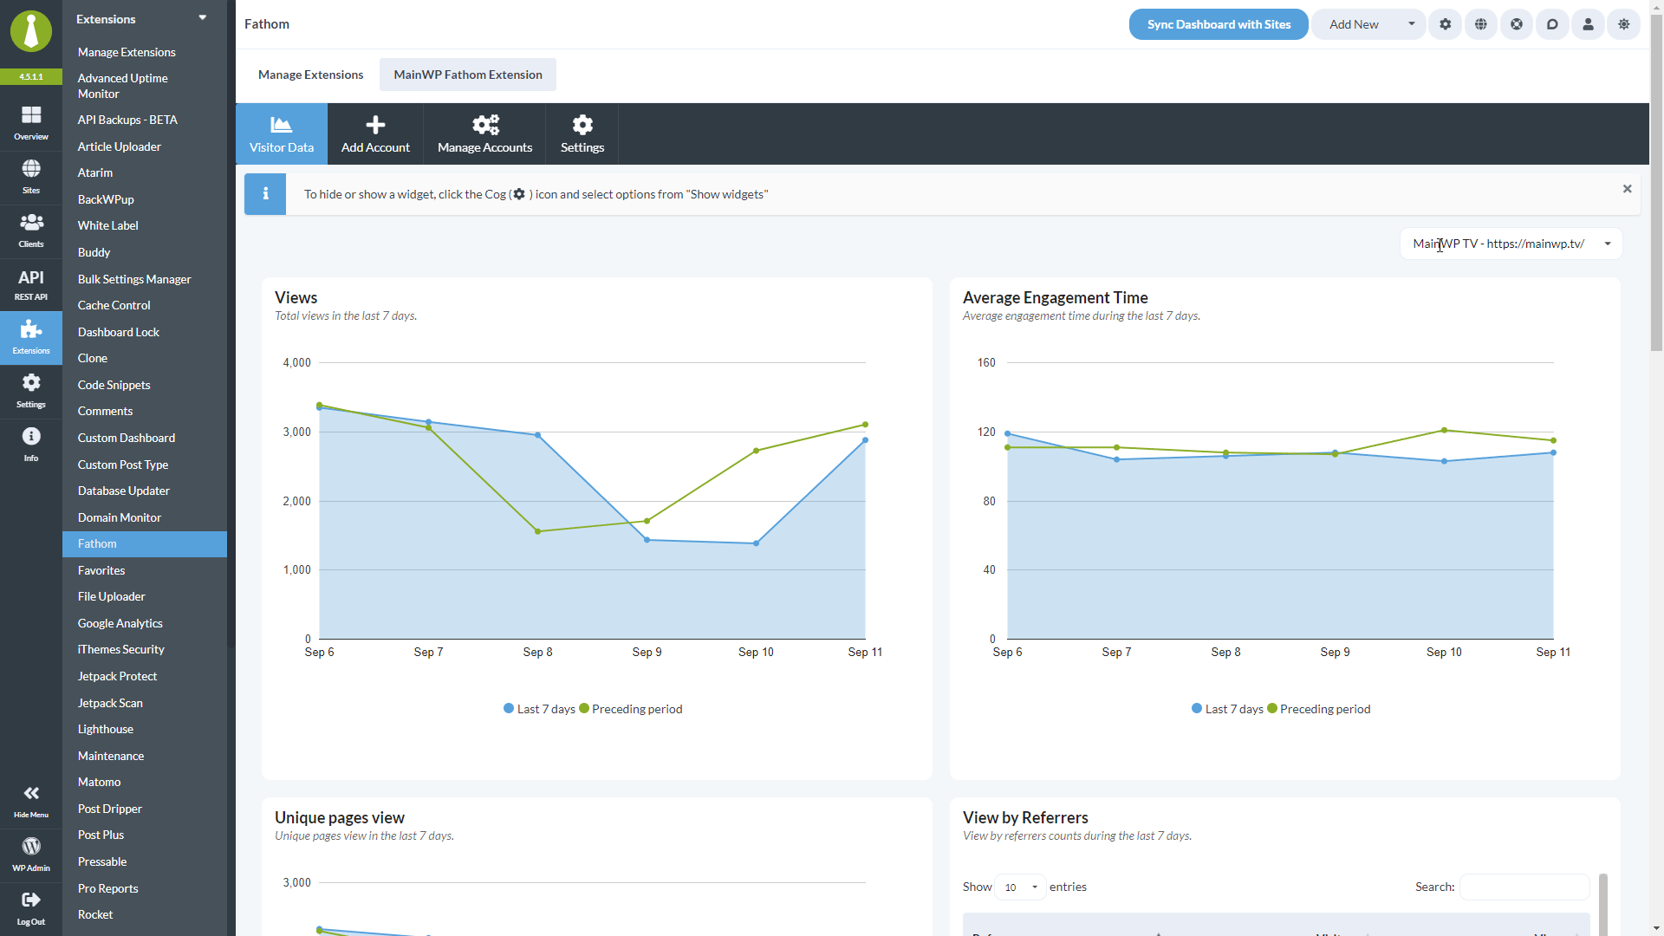Toggle Preceding period legend in Engagement chart
Viewport: 1664px width, 936px height.
pyautogui.click(x=1319, y=709)
